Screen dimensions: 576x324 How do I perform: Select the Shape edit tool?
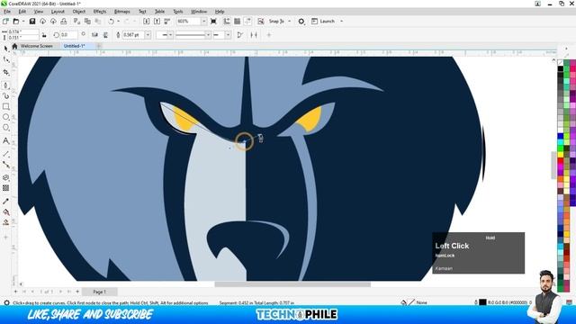[6, 60]
